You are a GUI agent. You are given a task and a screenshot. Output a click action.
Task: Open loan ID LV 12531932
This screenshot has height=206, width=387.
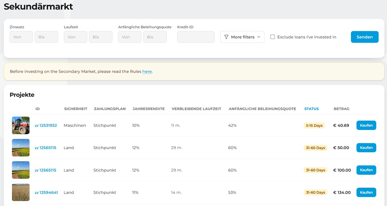[46, 126]
